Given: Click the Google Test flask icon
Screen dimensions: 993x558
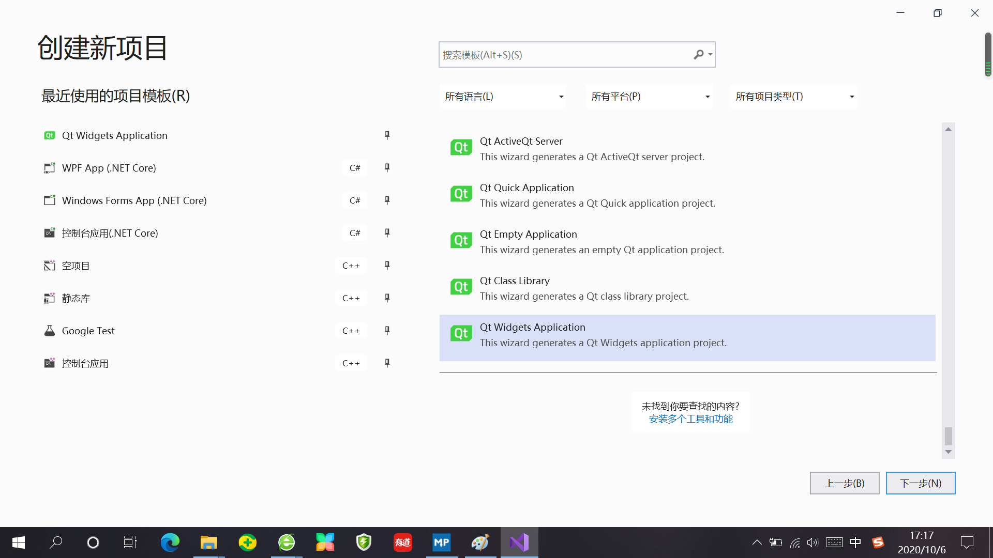Looking at the screenshot, I should click(x=50, y=331).
